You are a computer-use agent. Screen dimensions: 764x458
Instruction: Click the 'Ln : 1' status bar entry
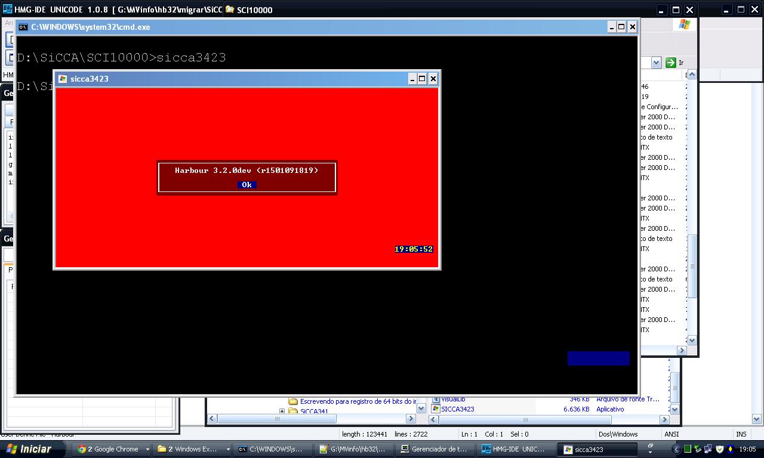(469, 434)
